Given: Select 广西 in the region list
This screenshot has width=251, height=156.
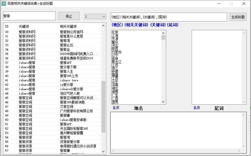Looking at the screenshot, I should tap(115, 98).
